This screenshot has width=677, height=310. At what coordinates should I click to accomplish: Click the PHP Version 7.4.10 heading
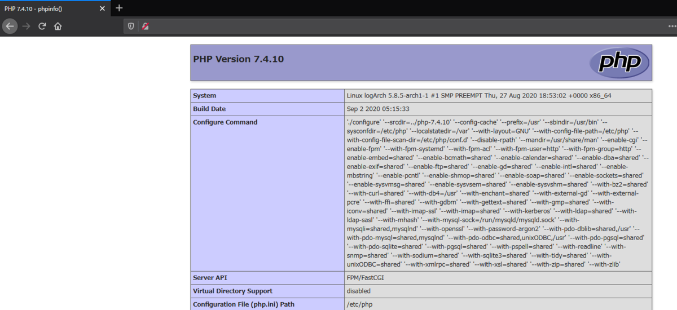click(x=238, y=59)
